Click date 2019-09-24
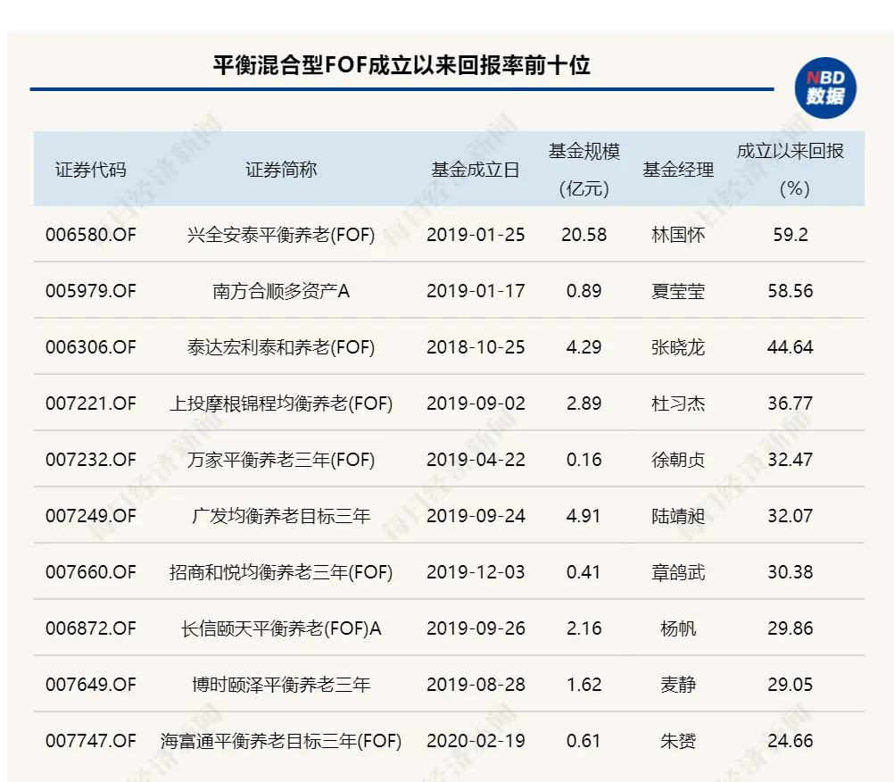 [x=476, y=516]
